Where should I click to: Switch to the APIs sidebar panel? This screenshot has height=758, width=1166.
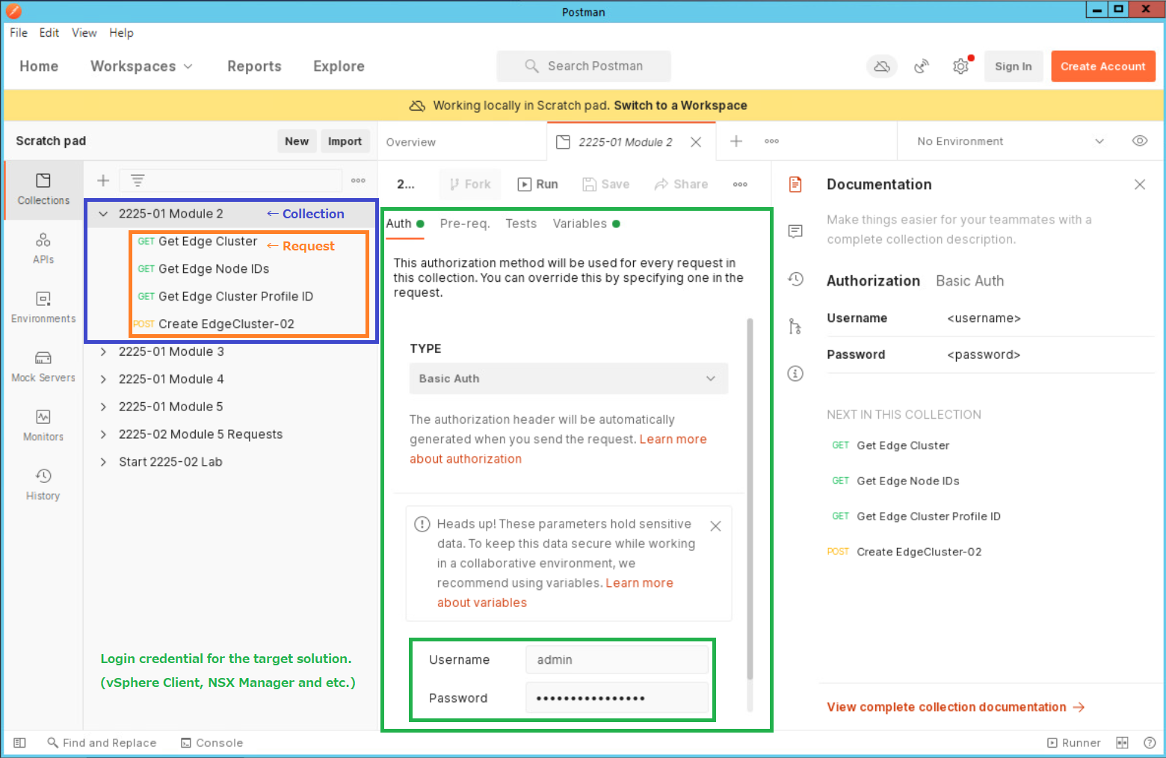(43, 247)
